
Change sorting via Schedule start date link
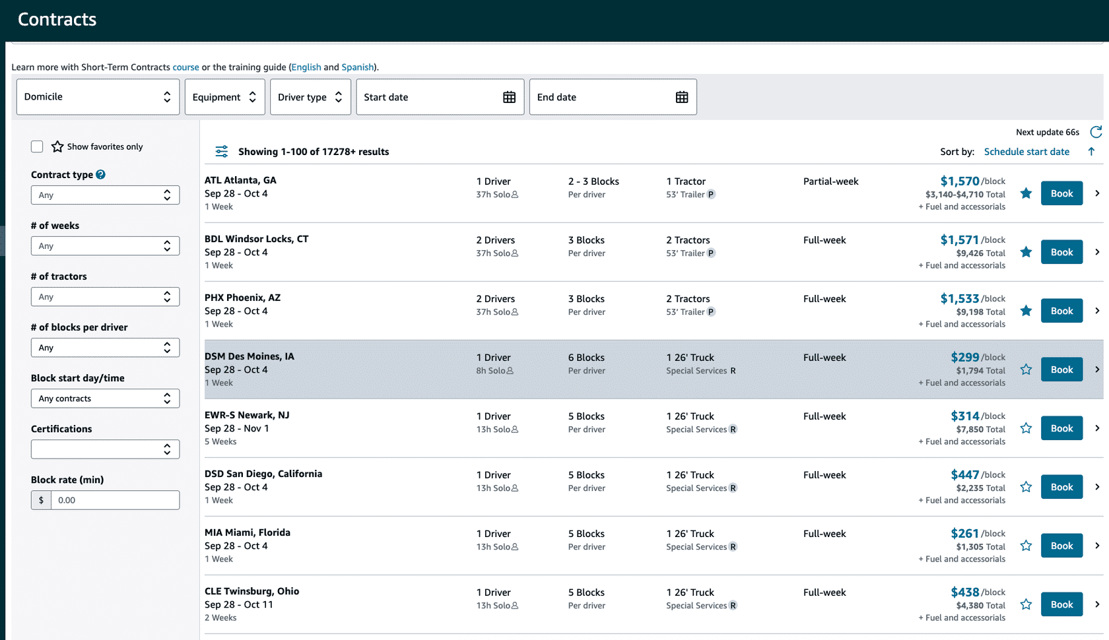tap(1026, 152)
